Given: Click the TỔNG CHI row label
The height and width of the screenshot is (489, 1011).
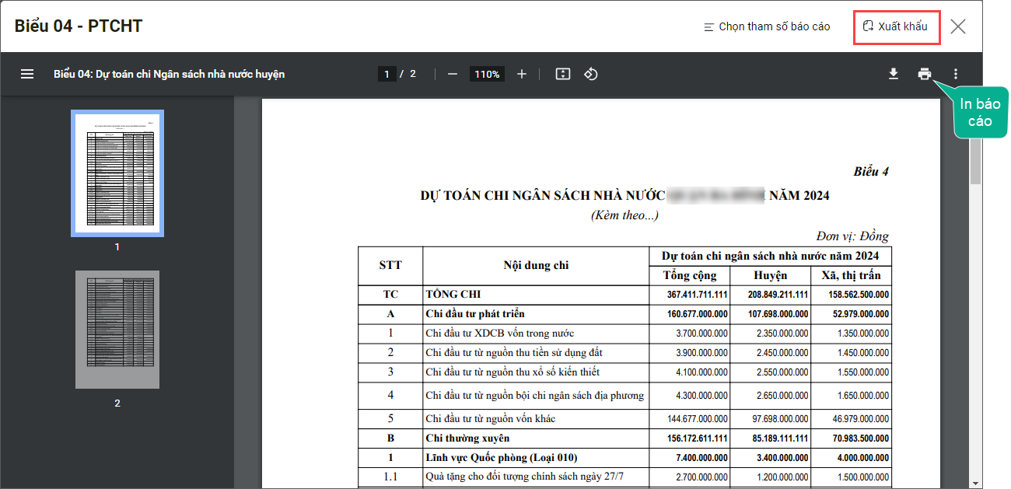Looking at the screenshot, I should coord(448,295).
